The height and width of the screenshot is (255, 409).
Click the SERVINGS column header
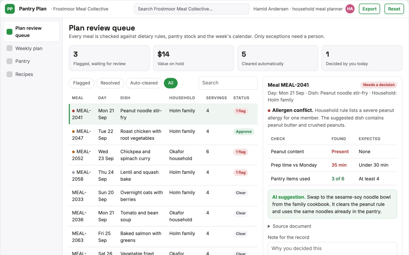click(217, 98)
